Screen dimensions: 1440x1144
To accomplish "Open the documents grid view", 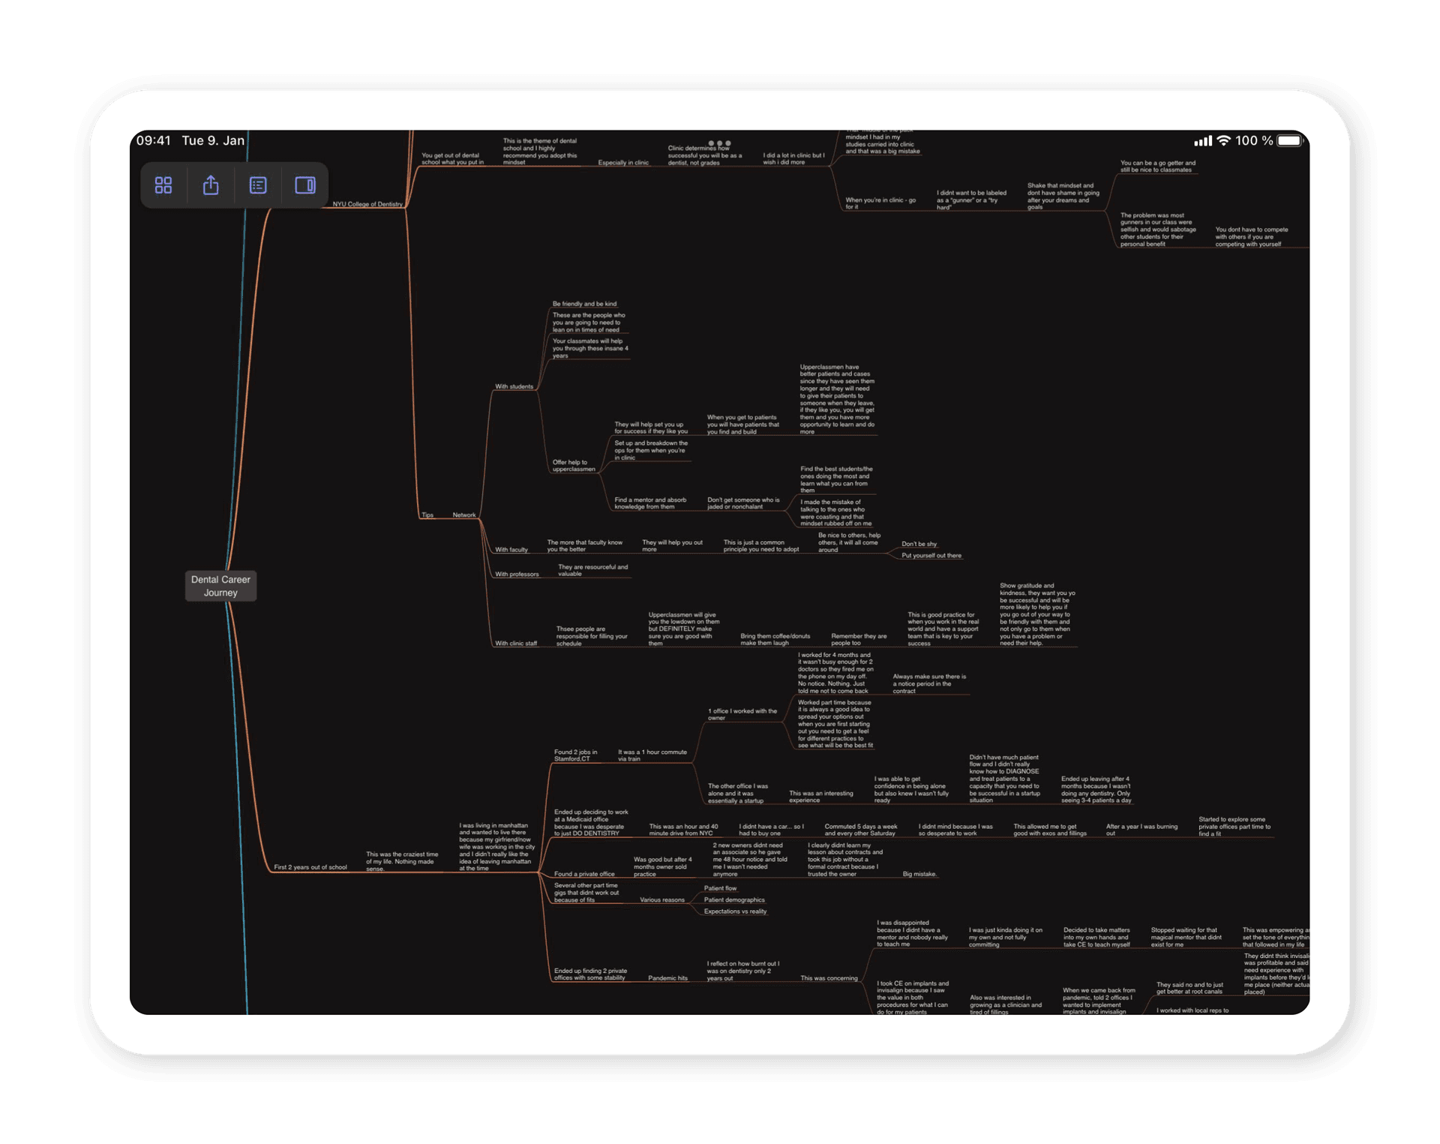I will pyautogui.click(x=163, y=185).
